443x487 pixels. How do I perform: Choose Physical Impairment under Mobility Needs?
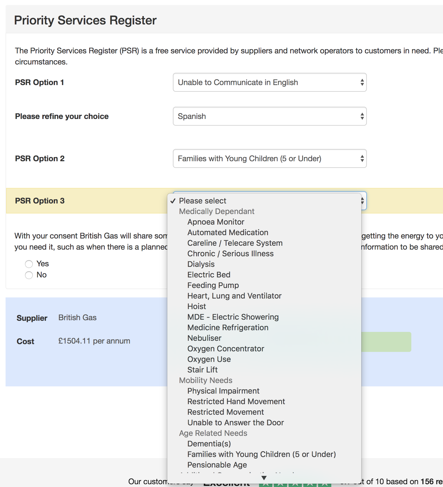coord(264,391)
